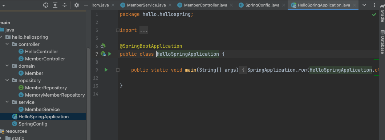This screenshot has width=385, height=140.
Task: Select the service package folder
Action: click(26, 102)
